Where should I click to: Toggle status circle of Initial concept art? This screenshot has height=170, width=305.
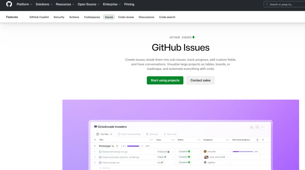[100, 163]
